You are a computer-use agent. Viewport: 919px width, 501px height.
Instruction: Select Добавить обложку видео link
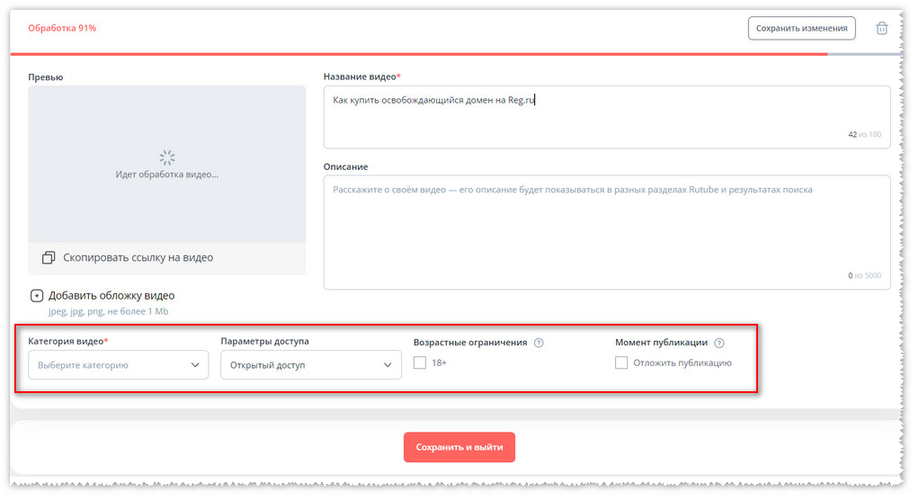click(x=112, y=295)
